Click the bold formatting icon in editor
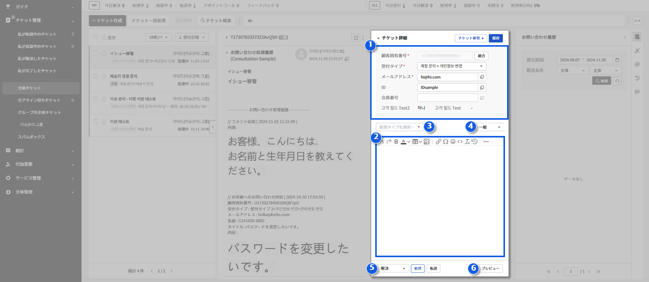The image size is (649, 282). 396,142
